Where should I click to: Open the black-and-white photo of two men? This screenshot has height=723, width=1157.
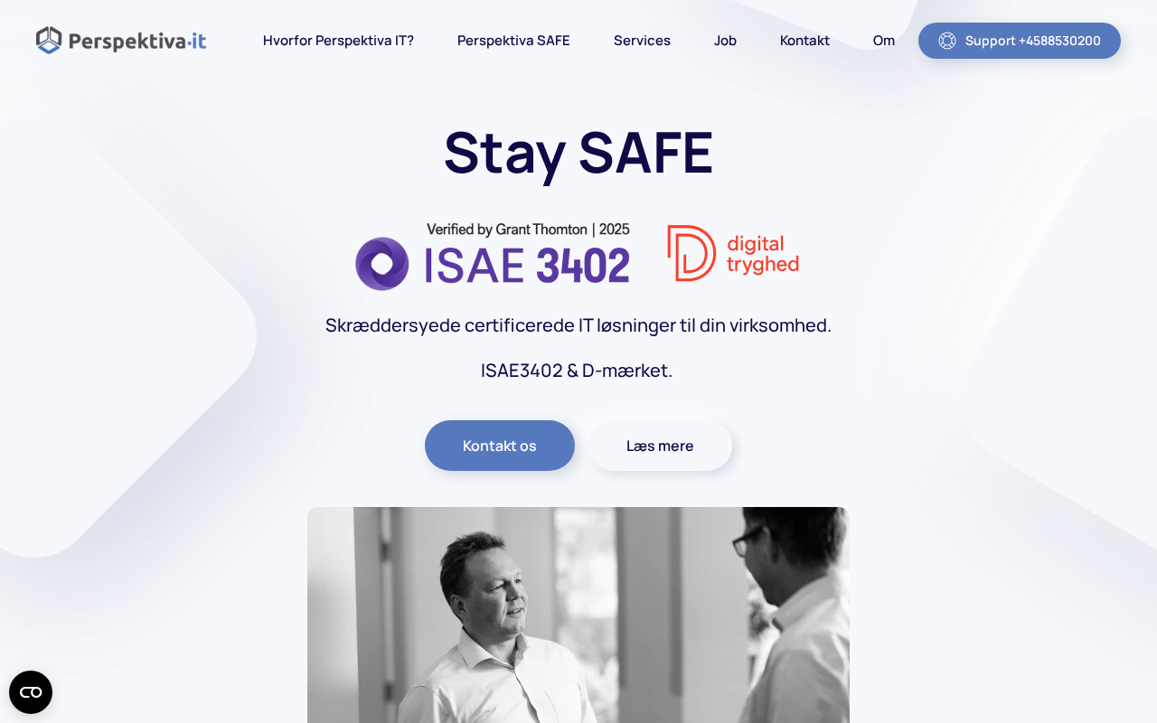point(578,615)
